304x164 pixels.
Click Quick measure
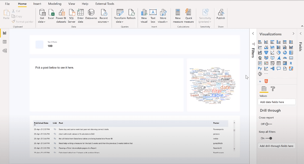point(189,16)
